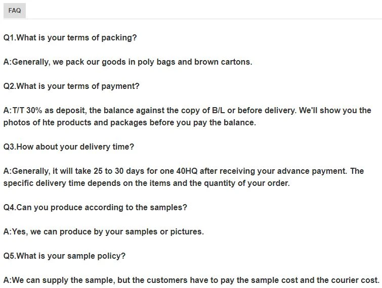The height and width of the screenshot is (288, 382).
Task: Click the Q5 sample policy question
Action: click(x=64, y=256)
